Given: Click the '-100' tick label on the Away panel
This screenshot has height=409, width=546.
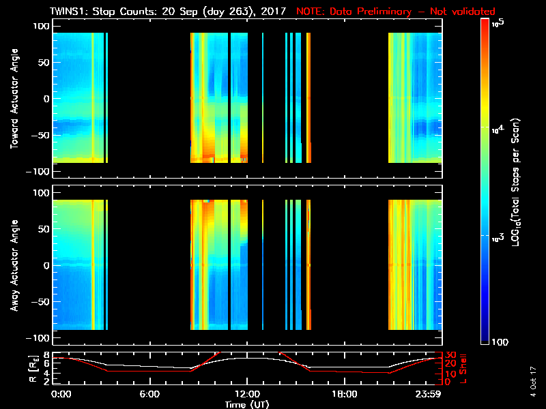Looking at the screenshot, I should [x=38, y=338].
